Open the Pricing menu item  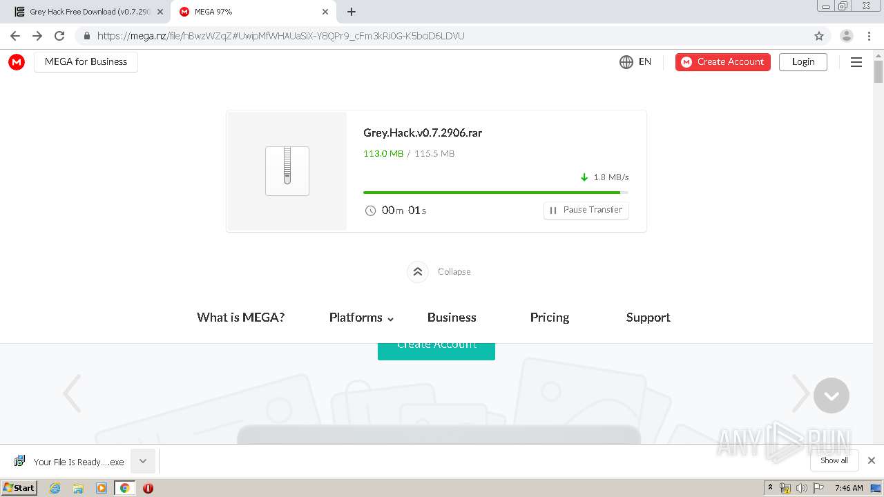point(550,318)
